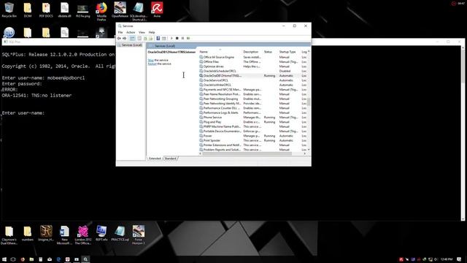Click the Start Service play icon

point(171,38)
